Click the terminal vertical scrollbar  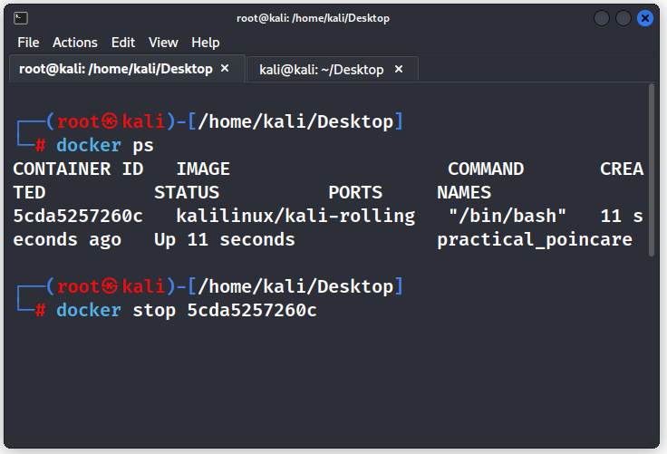[x=652, y=170]
